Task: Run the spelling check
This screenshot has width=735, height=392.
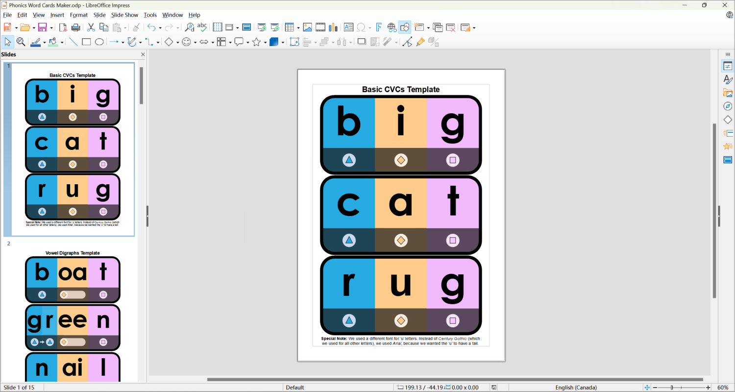Action: pyautogui.click(x=202, y=27)
